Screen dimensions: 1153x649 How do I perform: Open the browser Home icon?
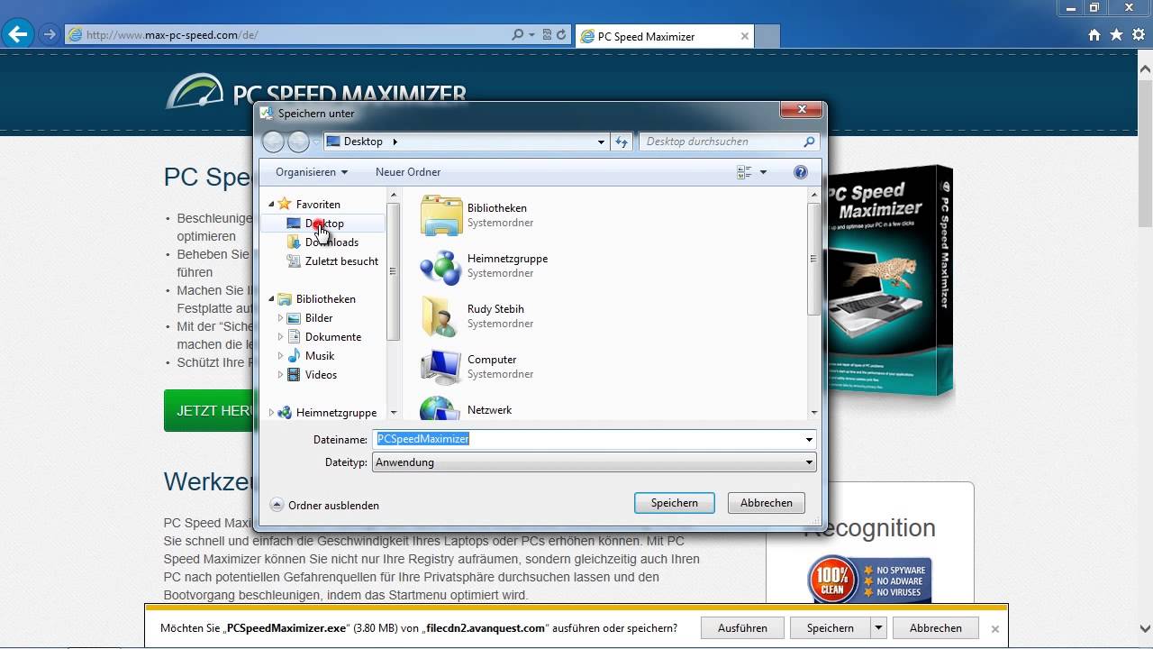pos(1094,35)
